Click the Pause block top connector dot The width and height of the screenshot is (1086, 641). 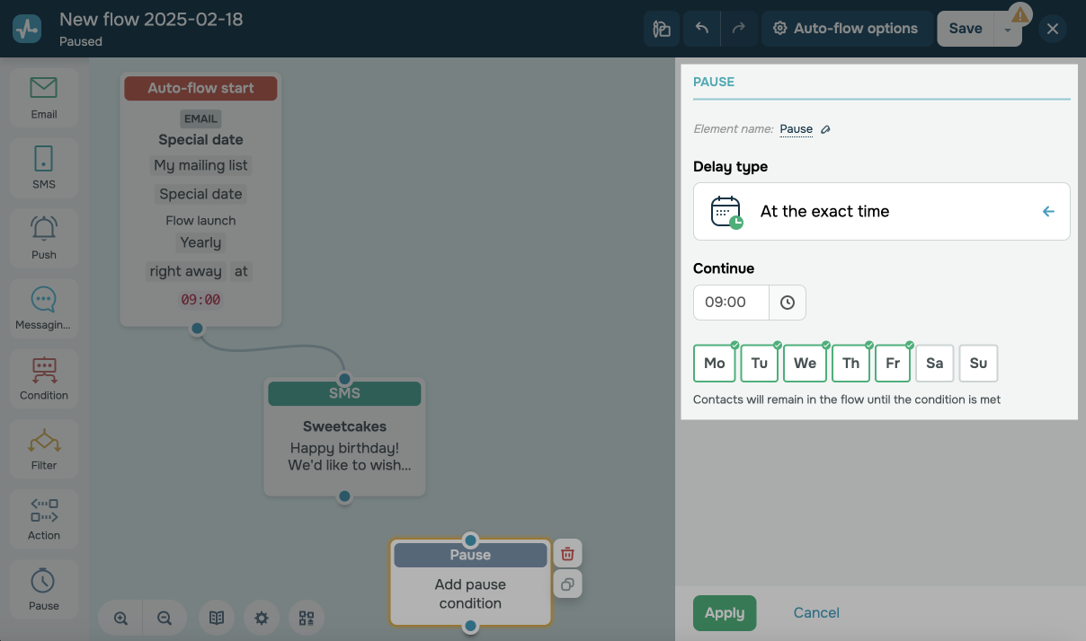click(x=470, y=540)
